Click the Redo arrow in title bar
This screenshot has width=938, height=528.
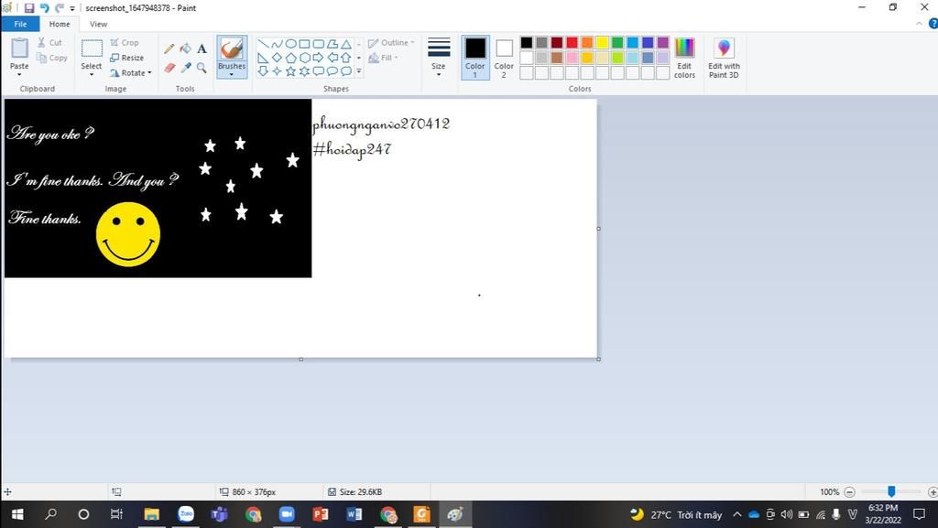(x=60, y=7)
